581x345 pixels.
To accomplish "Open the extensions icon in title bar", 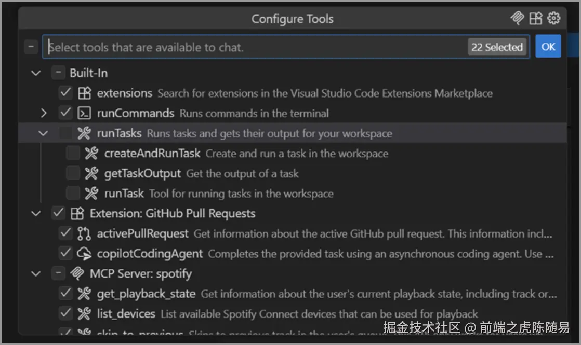I will 536,18.
